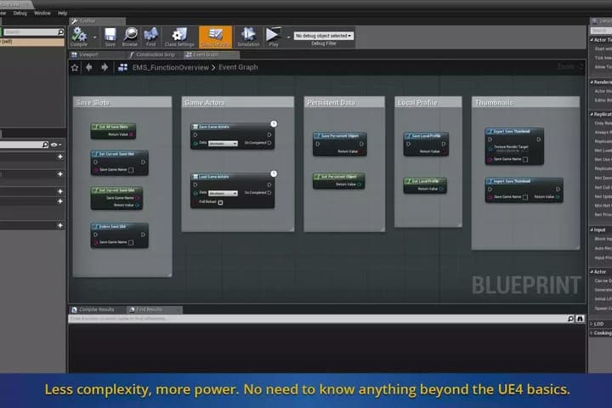Expand the LOD section in Details

pyautogui.click(x=598, y=324)
